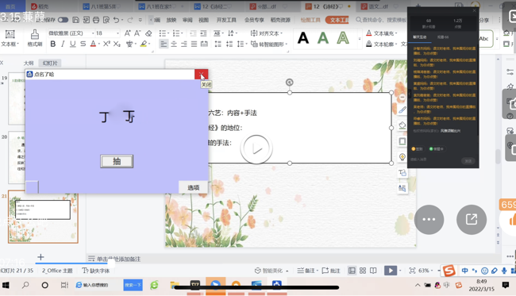Click the increase font size icon
The image size is (516, 296).
coord(127,33)
